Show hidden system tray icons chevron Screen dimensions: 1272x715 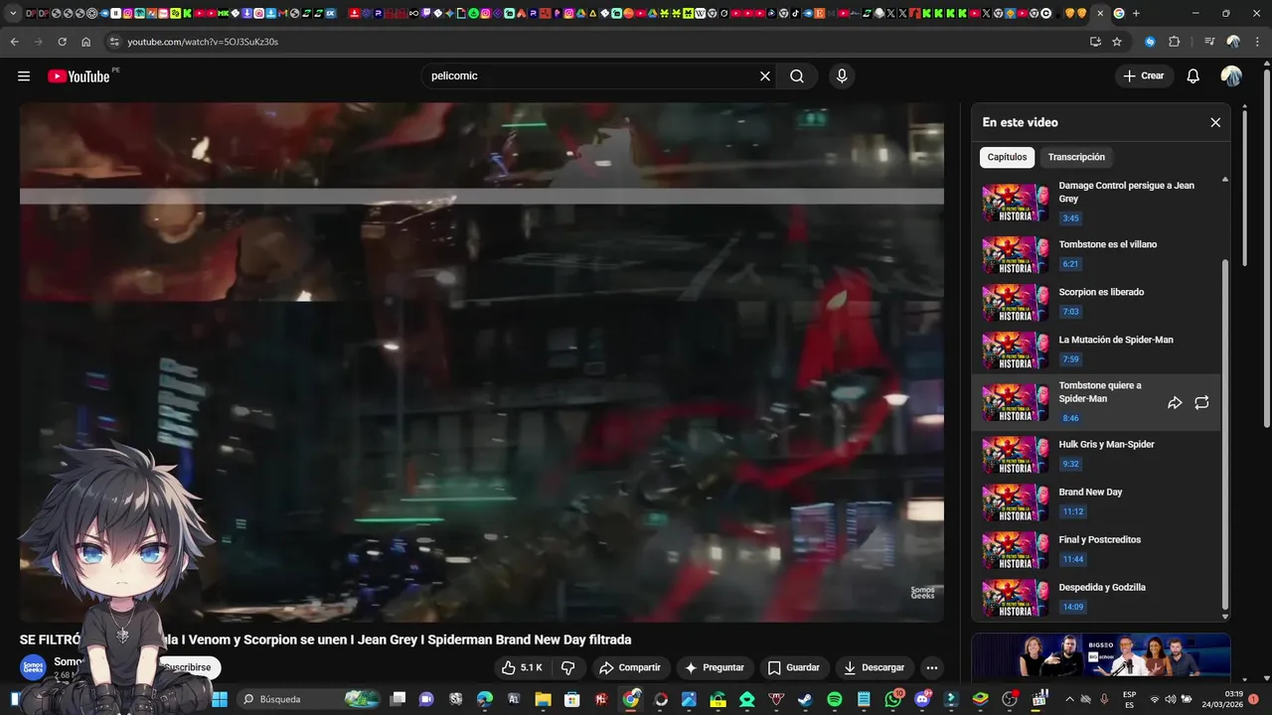click(1068, 699)
